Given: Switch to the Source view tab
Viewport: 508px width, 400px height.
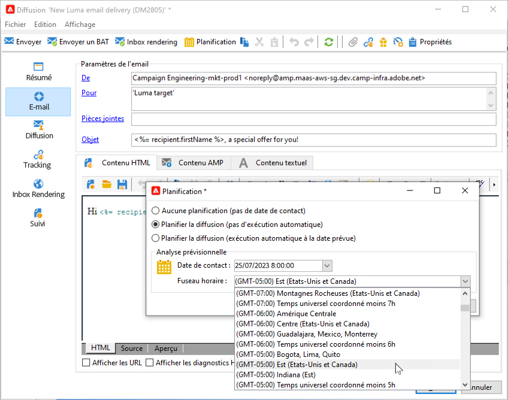Looking at the screenshot, I should point(132,349).
